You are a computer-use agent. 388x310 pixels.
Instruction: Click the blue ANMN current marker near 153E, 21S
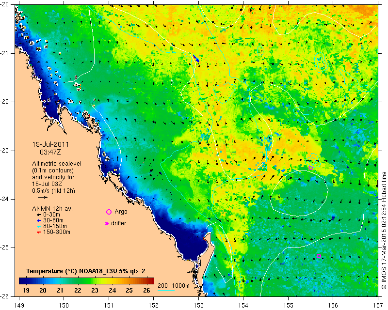click(x=196, y=58)
